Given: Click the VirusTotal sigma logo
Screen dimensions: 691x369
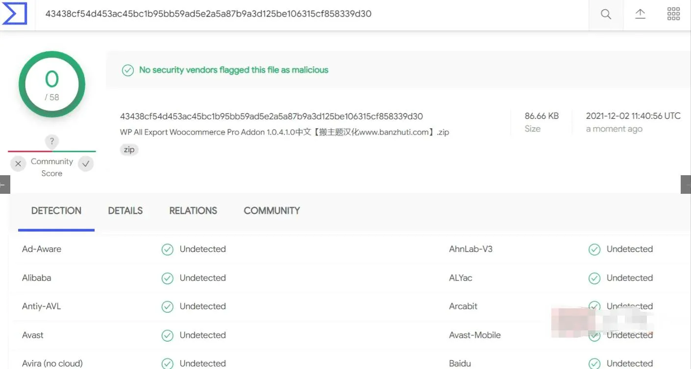Looking at the screenshot, I should coord(15,13).
